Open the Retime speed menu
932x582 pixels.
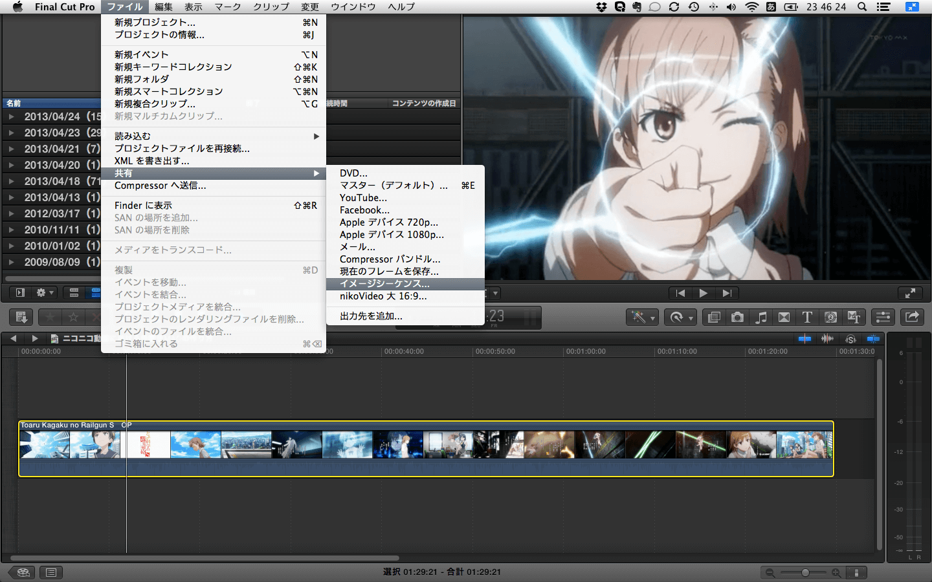tap(682, 317)
